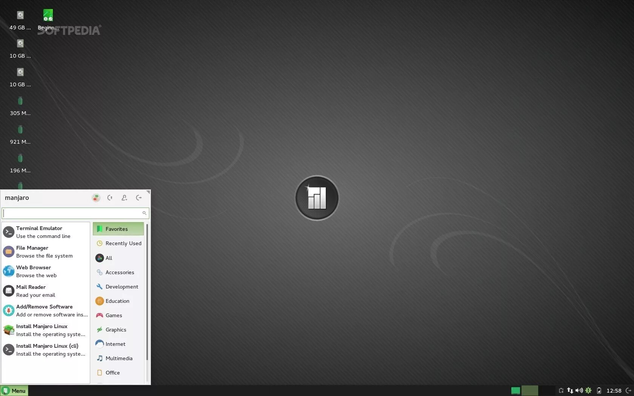Show the Recently Used category
The width and height of the screenshot is (634, 396).
tap(118, 243)
